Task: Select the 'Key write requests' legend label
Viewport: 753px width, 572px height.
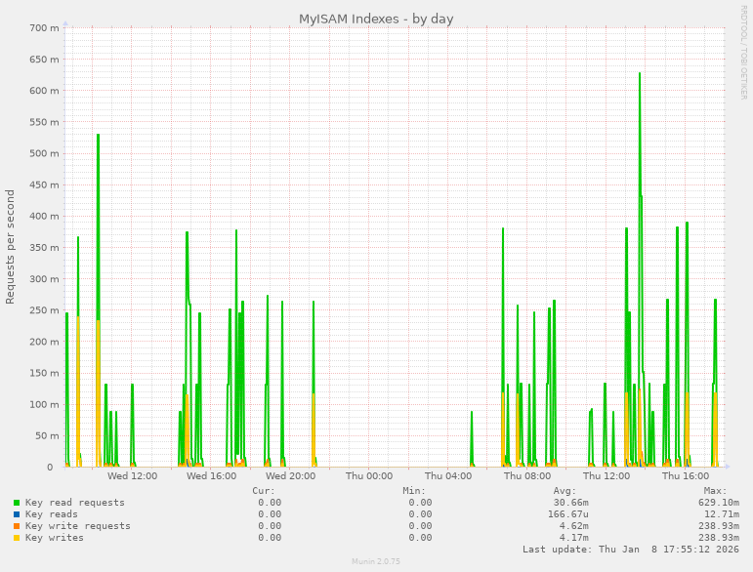Action: [78, 526]
